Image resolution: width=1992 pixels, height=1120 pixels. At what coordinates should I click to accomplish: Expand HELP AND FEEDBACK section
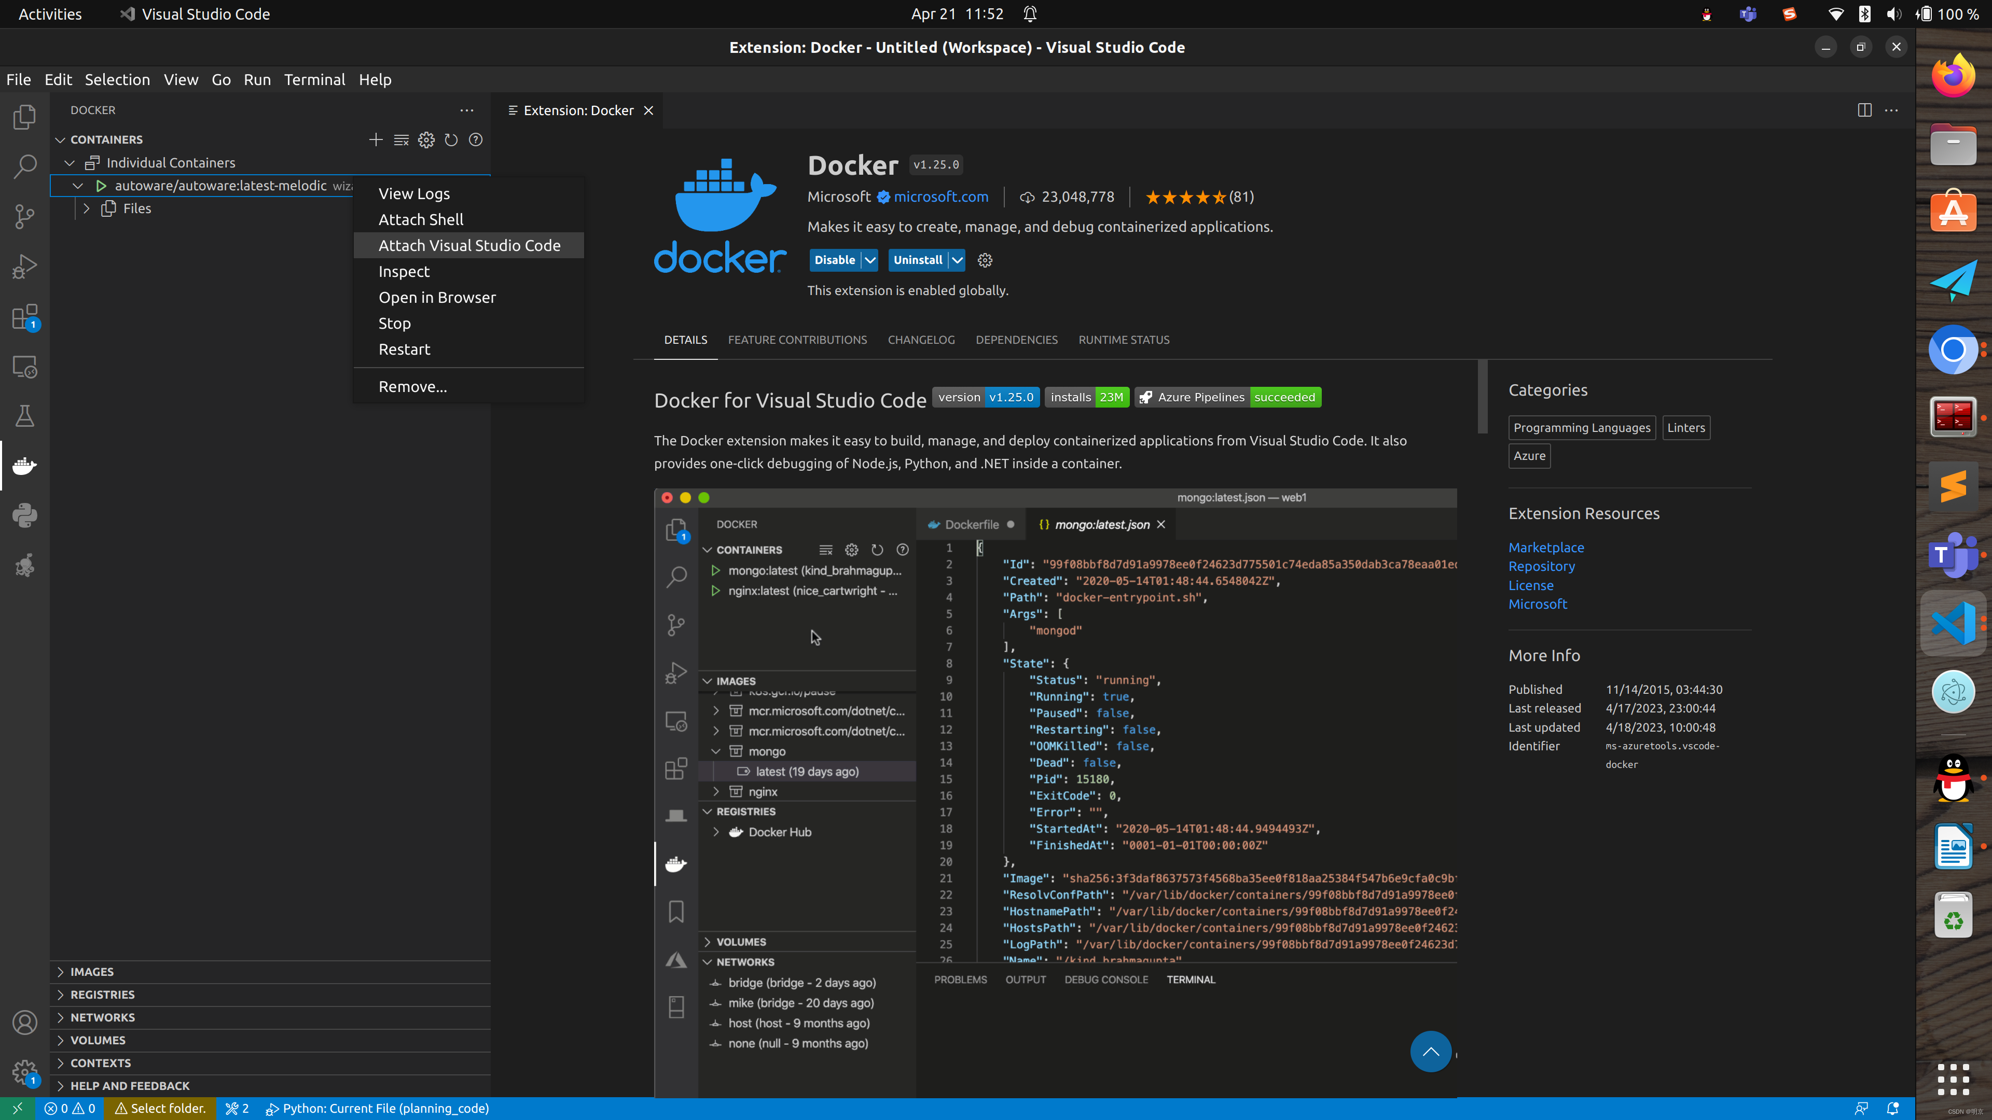270,1086
